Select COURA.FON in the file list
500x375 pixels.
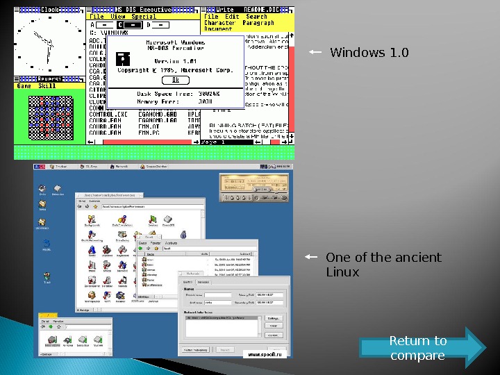coord(106,121)
